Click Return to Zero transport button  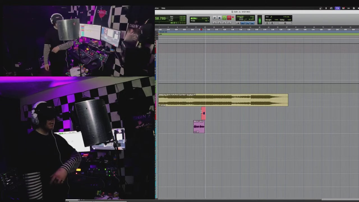(215, 23)
